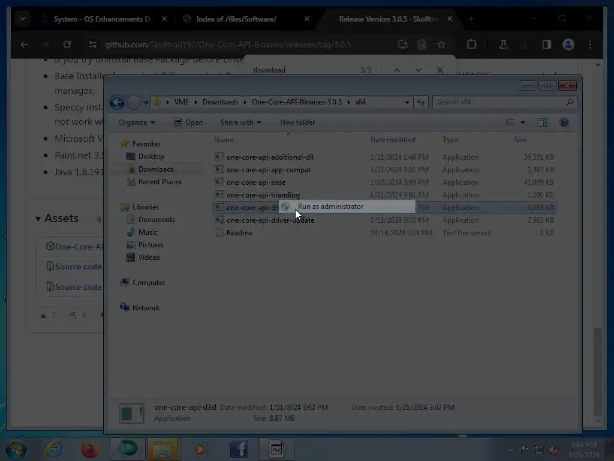Screen dimensions: 614x461
Task: Click Explorer forward navigation button
Action: pyautogui.click(x=134, y=102)
